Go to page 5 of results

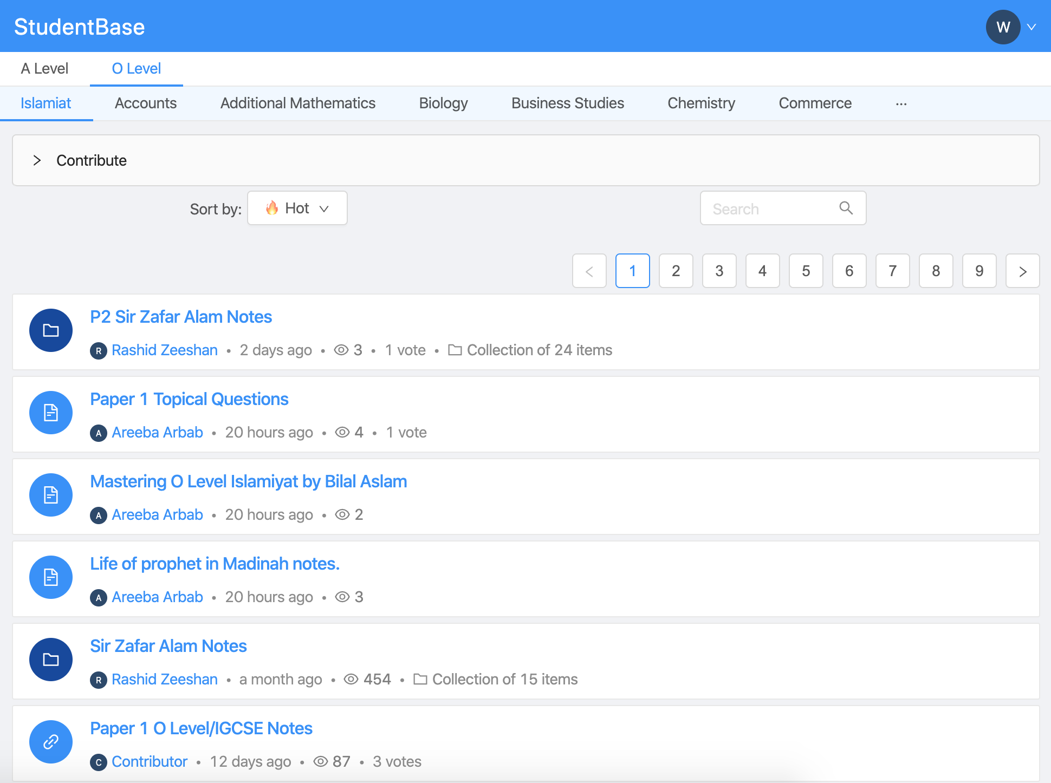point(806,271)
